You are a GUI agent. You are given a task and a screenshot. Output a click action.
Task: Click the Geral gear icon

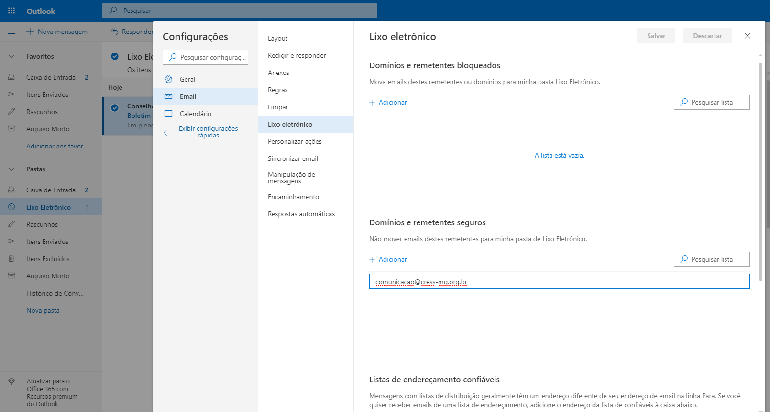coord(168,79)
